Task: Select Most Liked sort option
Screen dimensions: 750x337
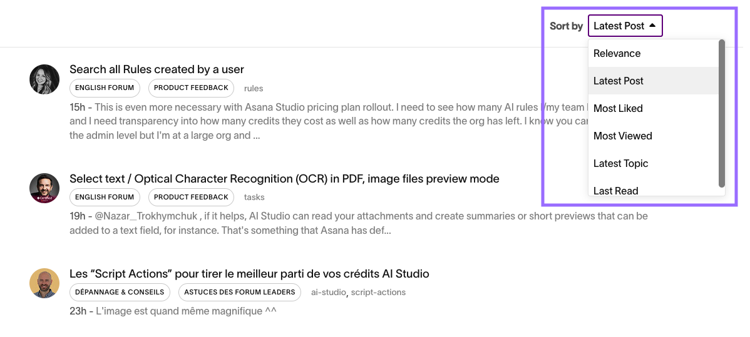Action: pyautogui.click(x=618, y=109)
